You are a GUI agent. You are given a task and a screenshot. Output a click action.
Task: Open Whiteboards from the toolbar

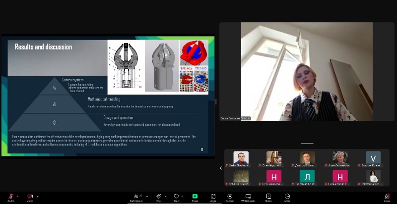tap(248, 197)
